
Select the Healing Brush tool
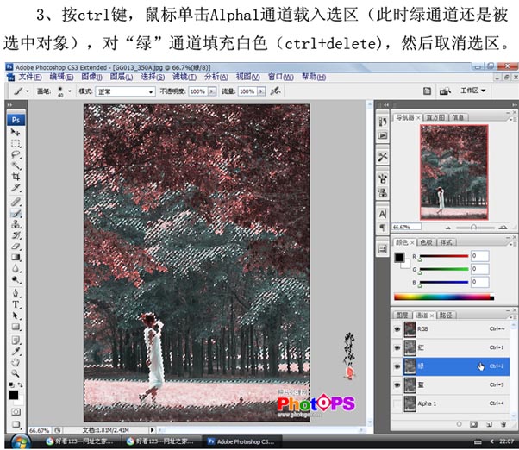point(16,202)
